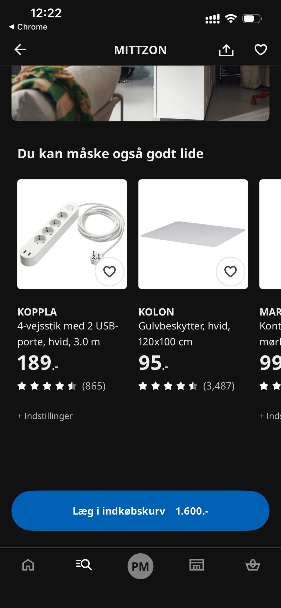281x608 pixels.
Task: Open the Home tab
Action: 28,565
